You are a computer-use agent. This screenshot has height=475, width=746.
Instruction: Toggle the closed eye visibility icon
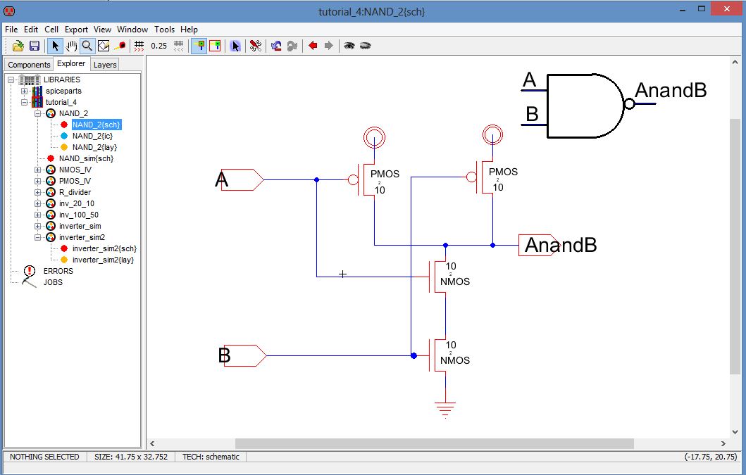pos(365,46)
